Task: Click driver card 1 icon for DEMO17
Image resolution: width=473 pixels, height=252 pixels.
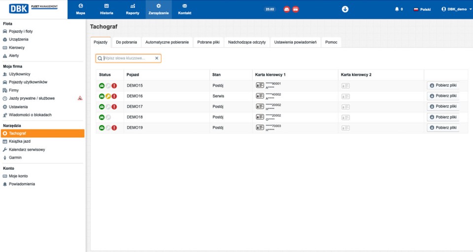Action: pyautogui.click(x=260, y=106)
